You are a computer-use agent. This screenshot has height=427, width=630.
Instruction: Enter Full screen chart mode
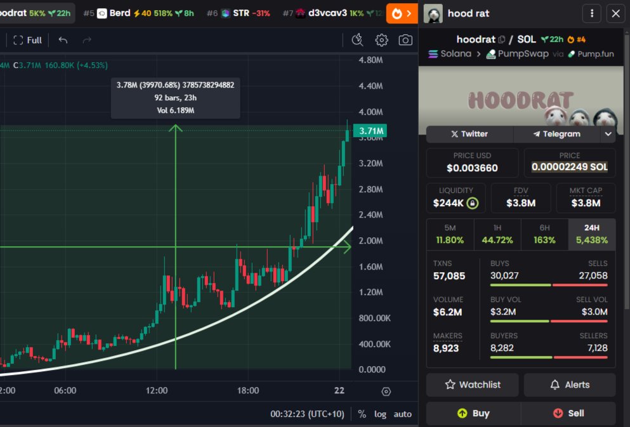click(27, 40)
